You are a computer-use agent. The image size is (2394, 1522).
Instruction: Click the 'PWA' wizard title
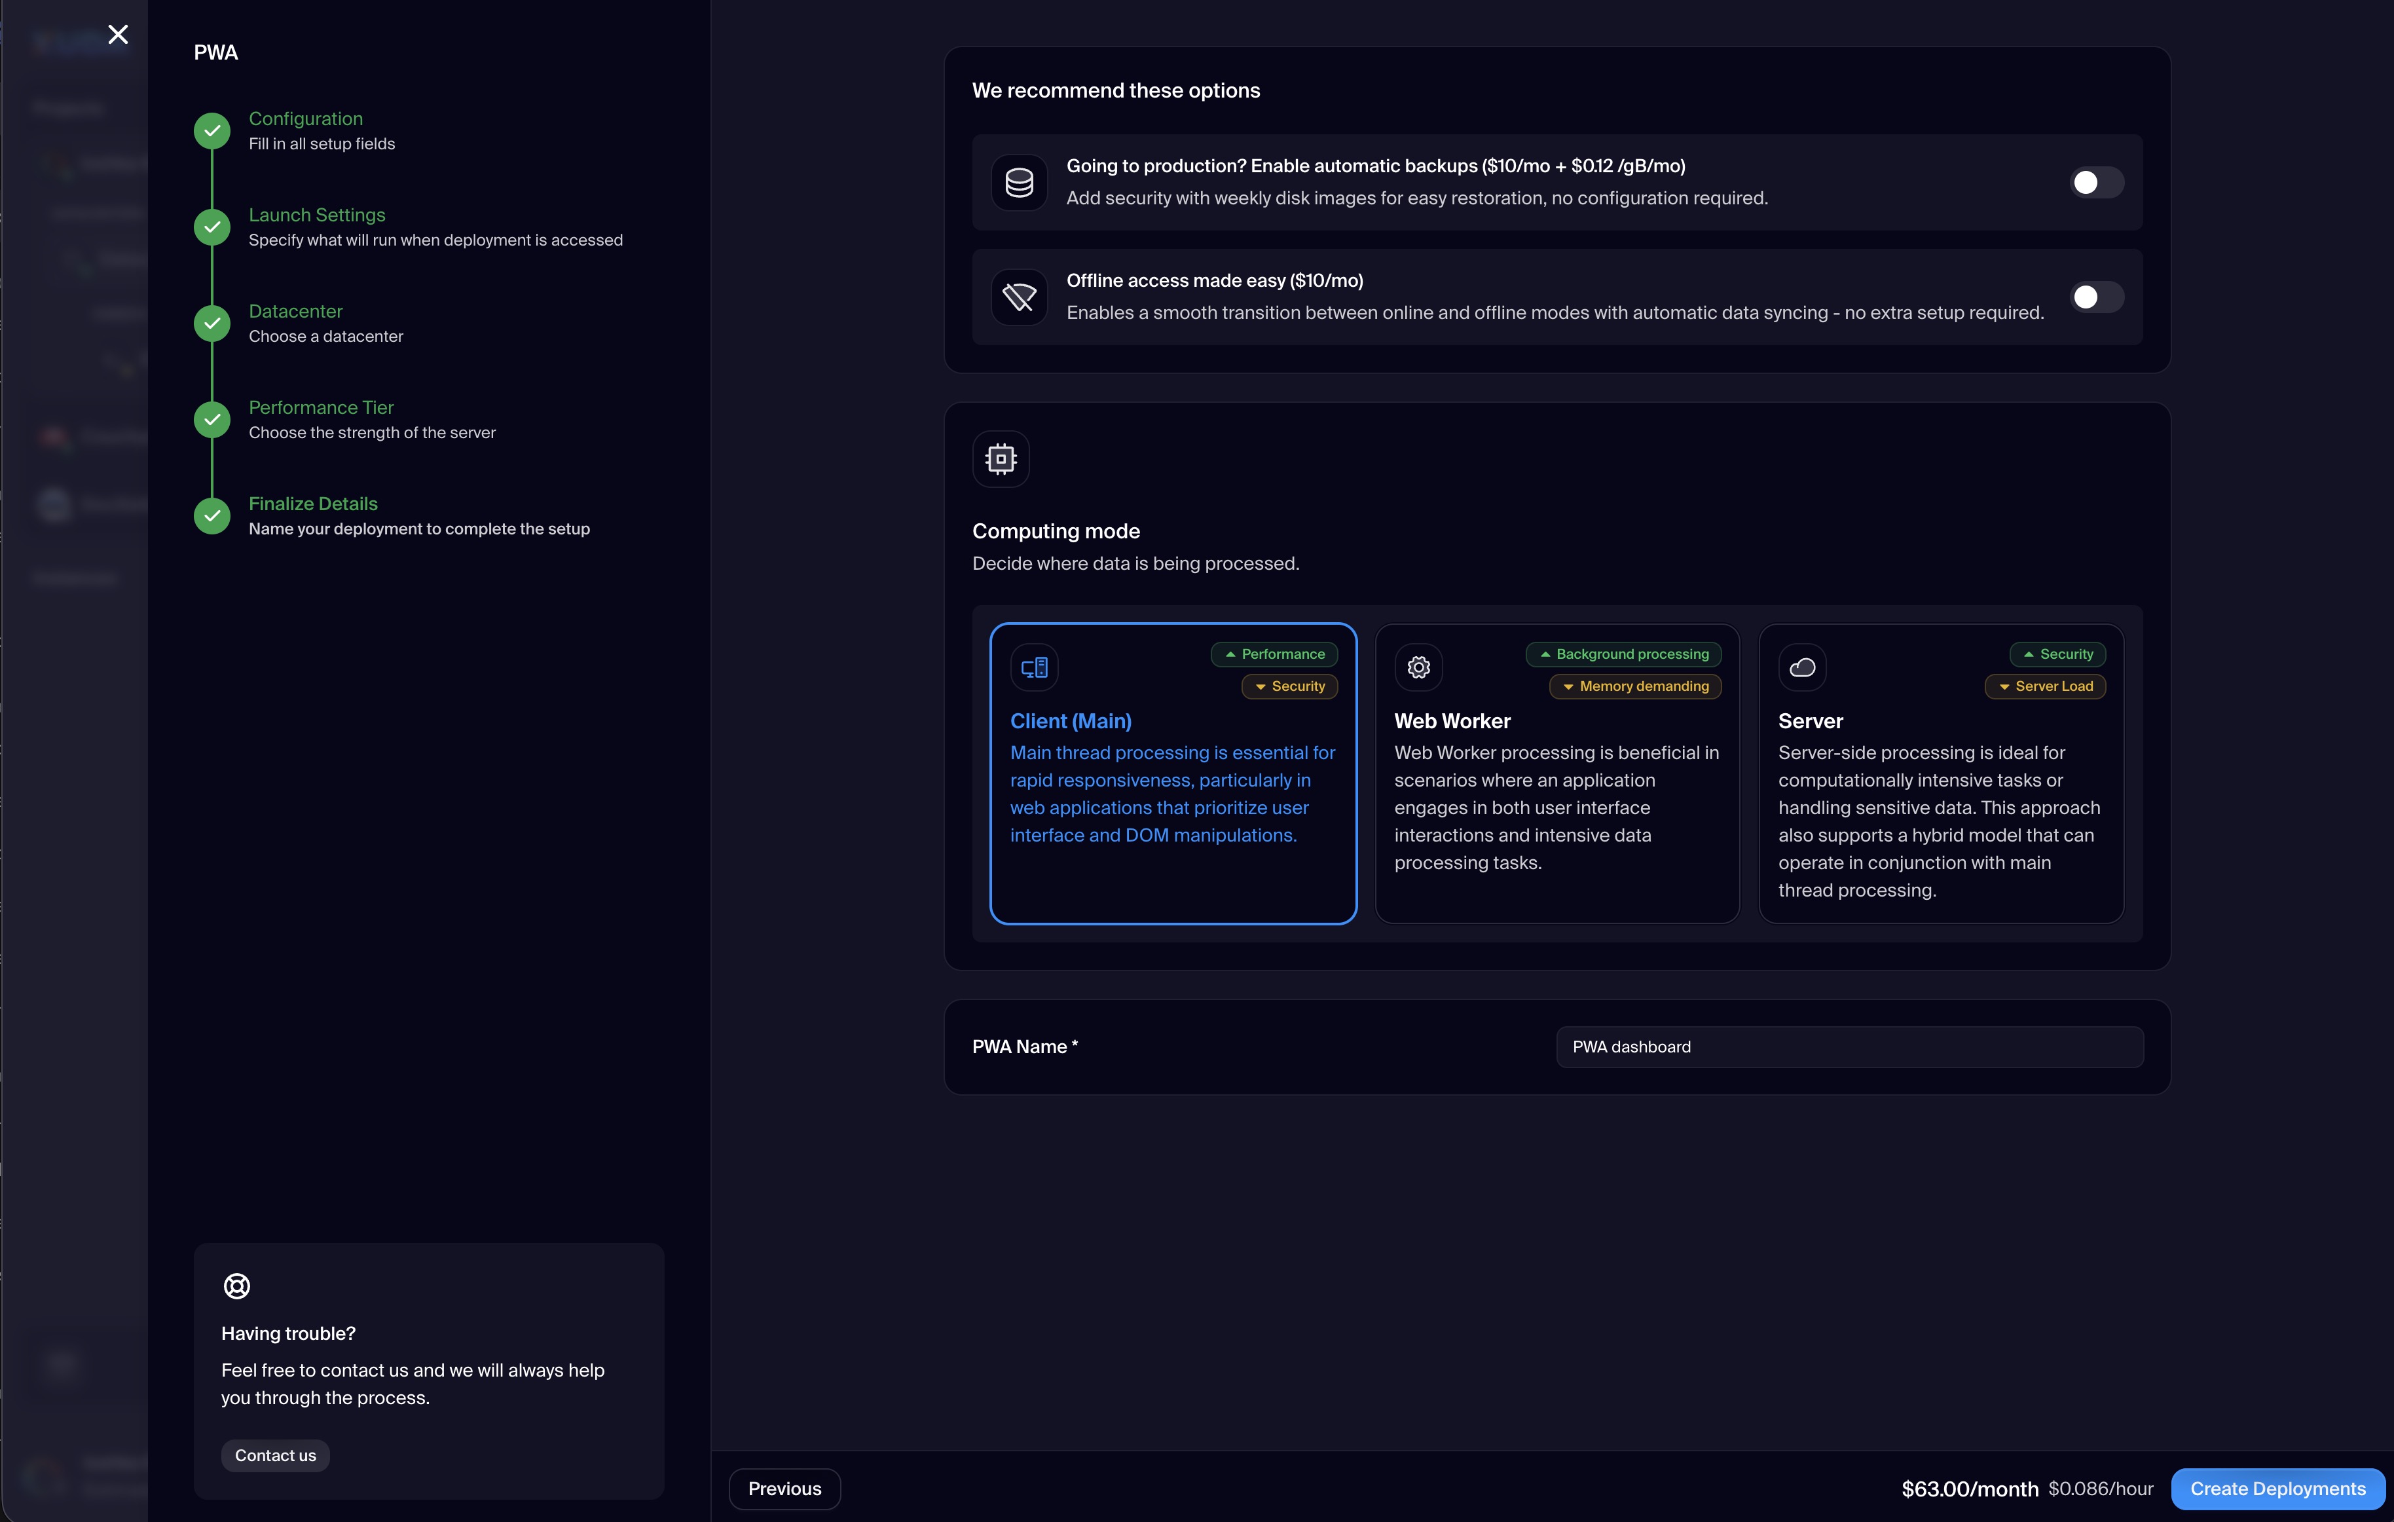215,52
